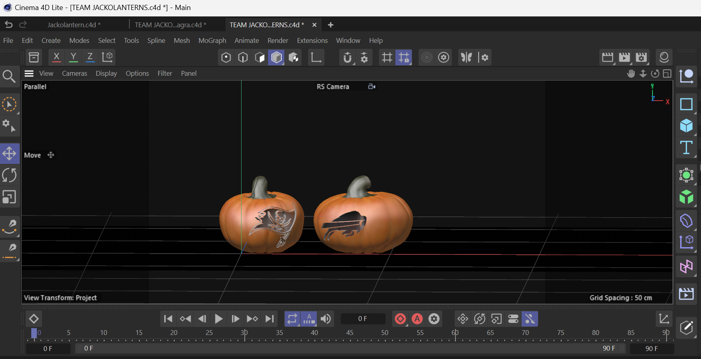Open viewport hamburger menu
The width and height of the screenshot is (701, 359).
(29, 73)
